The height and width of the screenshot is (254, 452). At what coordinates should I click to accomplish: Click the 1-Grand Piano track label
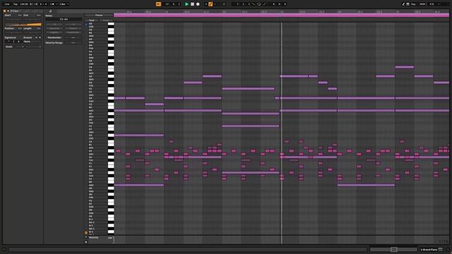pyautogui.click(x=429, y=250)
